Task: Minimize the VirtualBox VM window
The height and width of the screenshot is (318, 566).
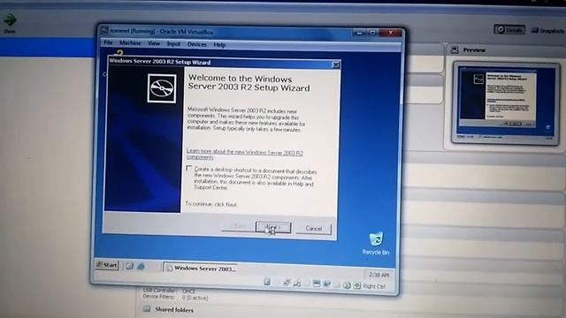Action: [358, 33]
